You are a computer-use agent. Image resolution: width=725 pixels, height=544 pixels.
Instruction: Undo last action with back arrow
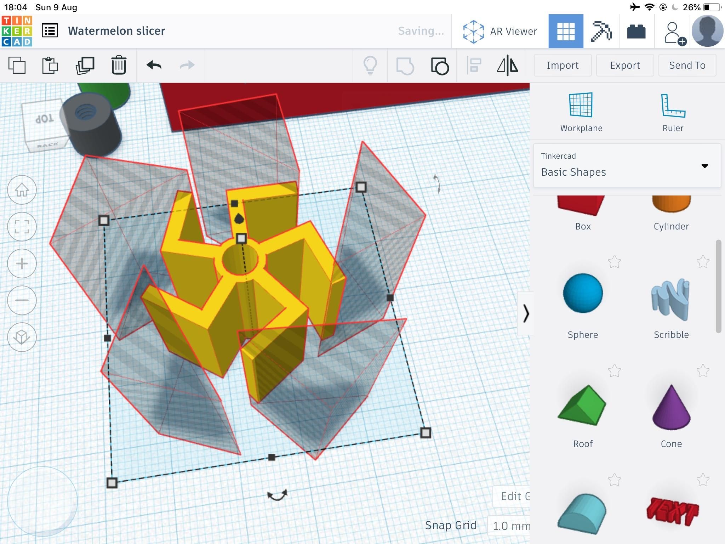154,65
